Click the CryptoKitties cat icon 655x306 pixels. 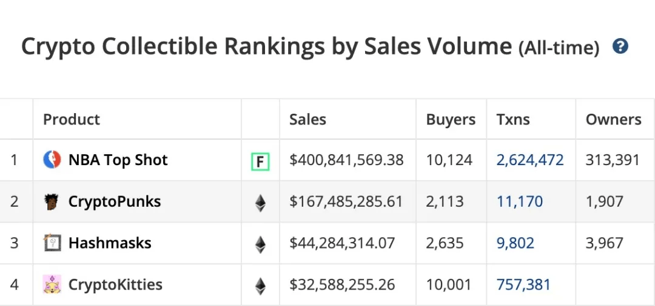52,284
